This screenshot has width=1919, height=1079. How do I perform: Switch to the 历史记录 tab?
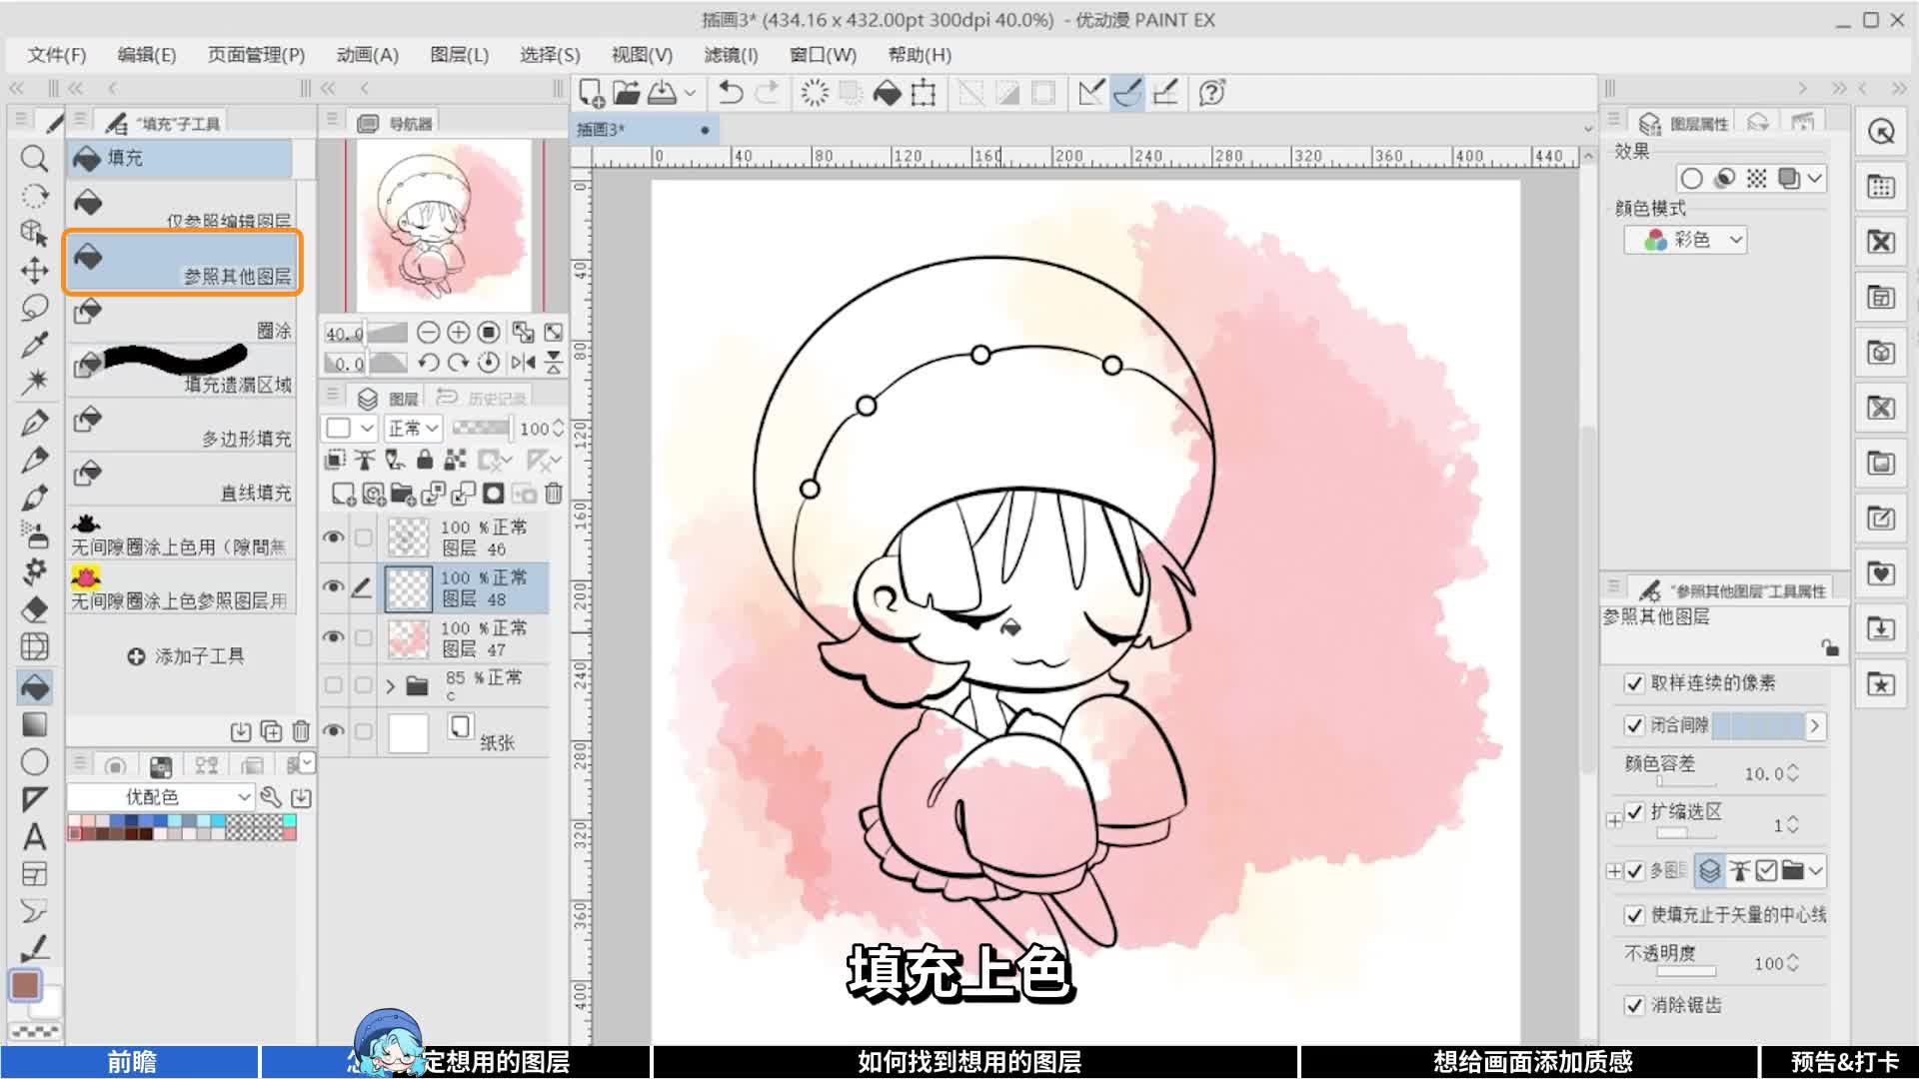484,399
